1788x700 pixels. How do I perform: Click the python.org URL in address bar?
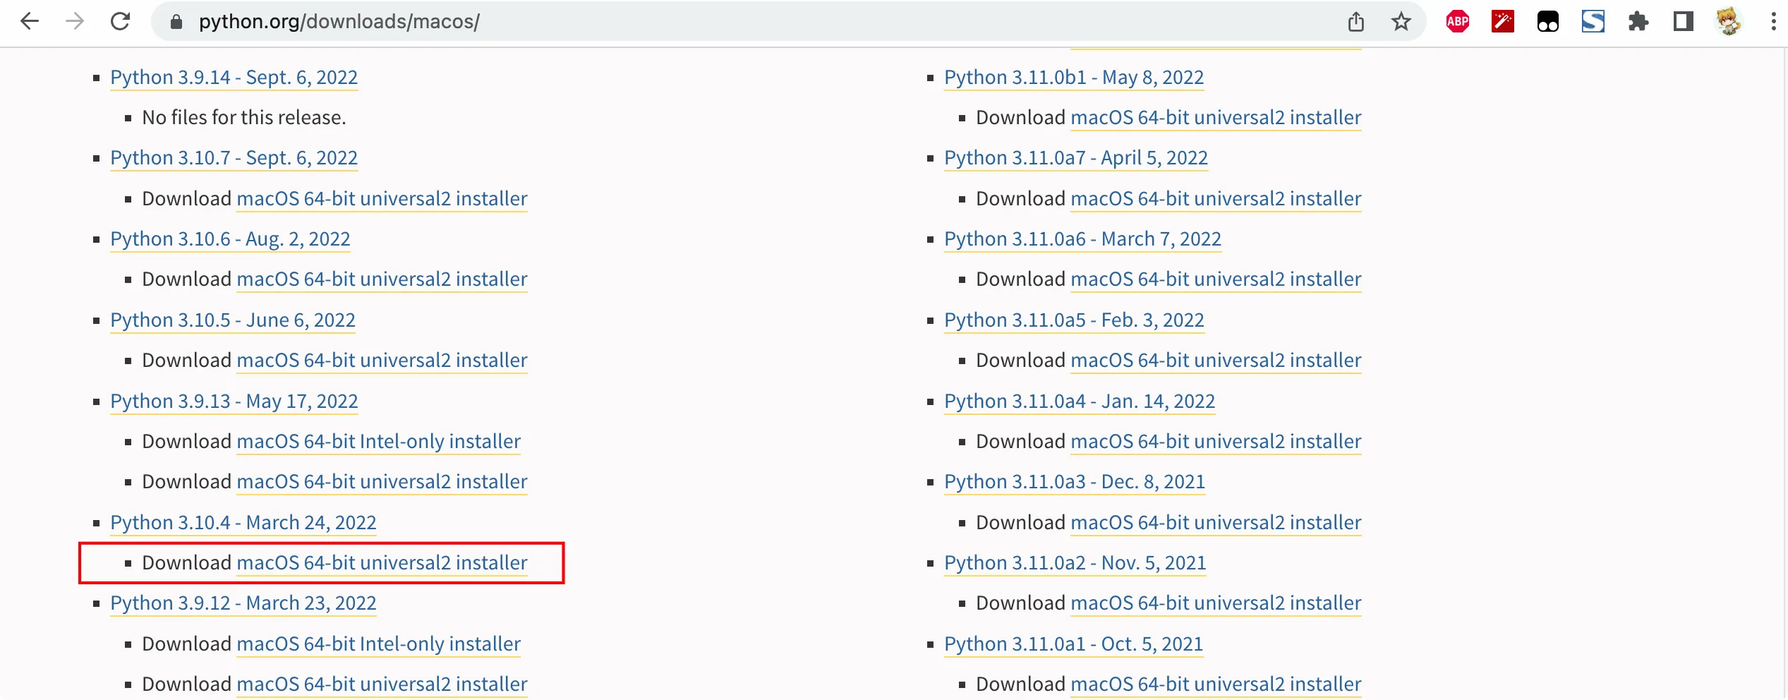[339, 22]
